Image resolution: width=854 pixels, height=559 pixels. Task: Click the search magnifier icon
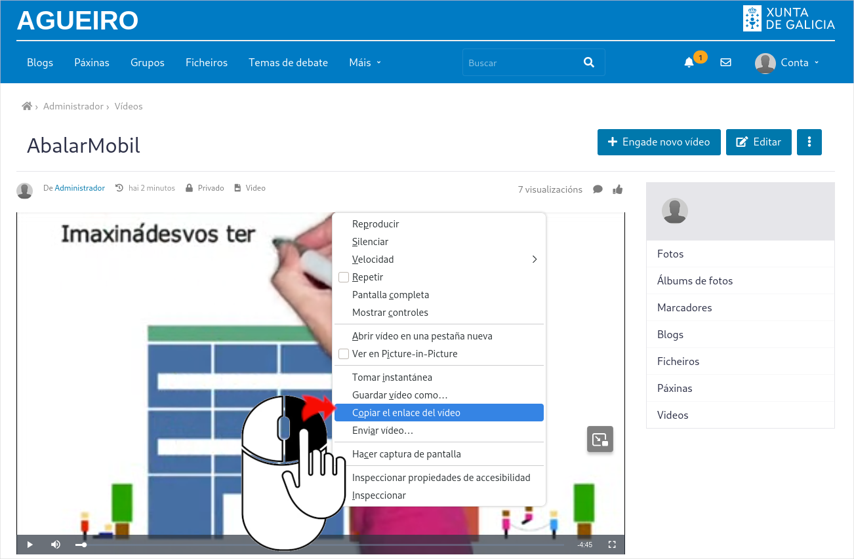(589, 62)
